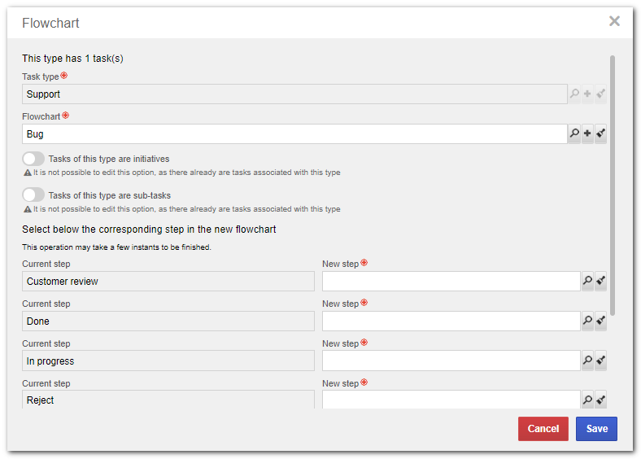Toggle Tasks of this type are initiatives
The image size is (641, 459).
(x=33, y=159)
